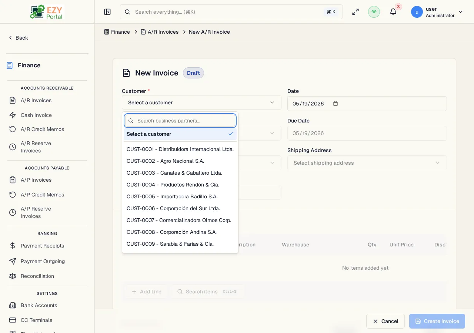Click the Qty column header
Image resolution: width=474 pixels, height=333 pixels.
click(x=372, y=245)
